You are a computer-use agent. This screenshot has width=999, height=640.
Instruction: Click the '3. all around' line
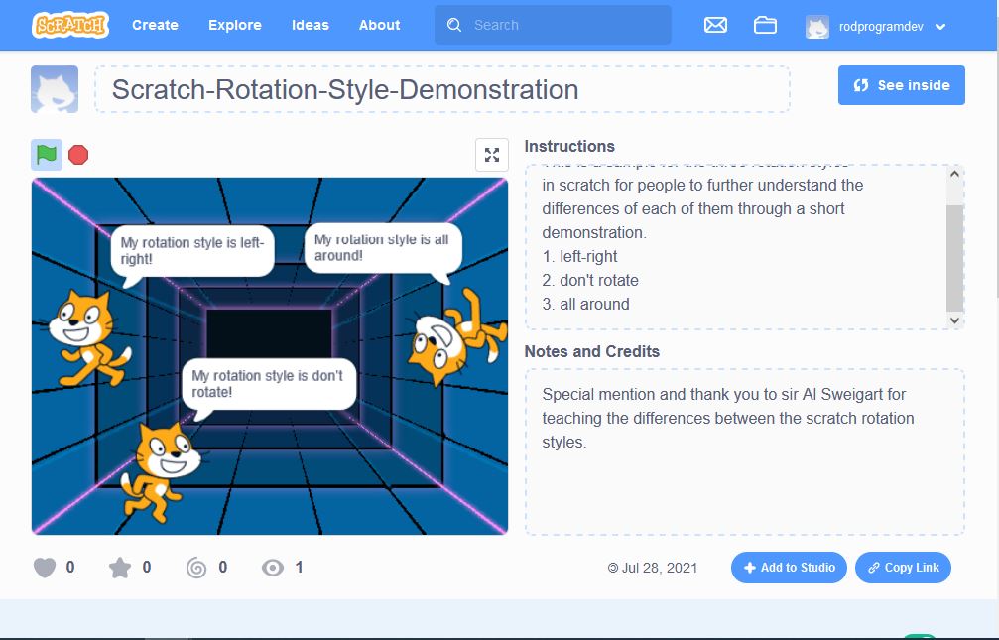(585, 304)
